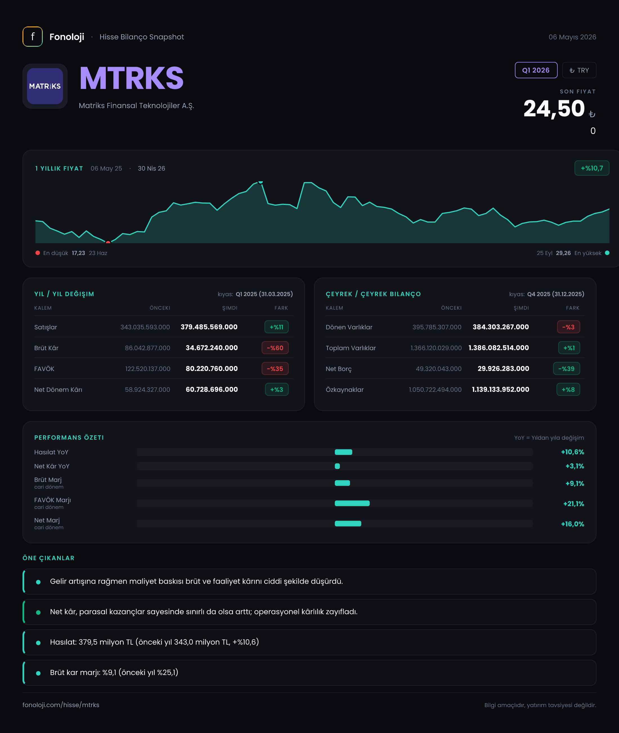Click the Toplam Varlıklar value 1.386.082.514.000
Viewport: 619px width, 733px height.
click(x=499, y=348)
